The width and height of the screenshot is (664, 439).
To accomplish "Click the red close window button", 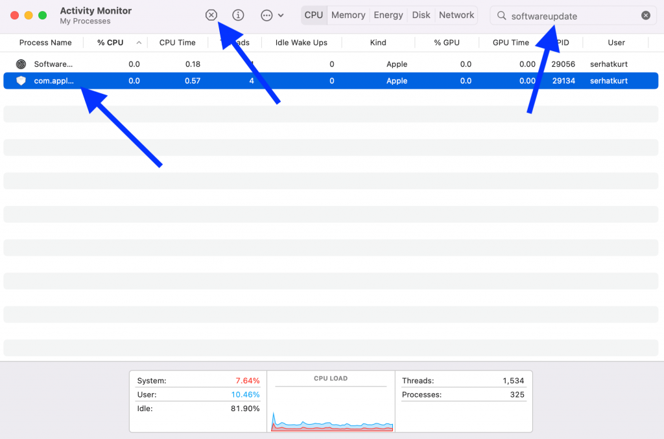I will click(14, 16).
